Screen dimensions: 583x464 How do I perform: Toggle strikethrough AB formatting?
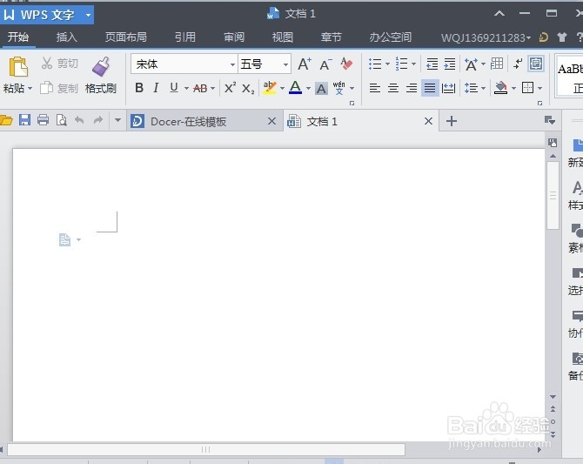200,88
